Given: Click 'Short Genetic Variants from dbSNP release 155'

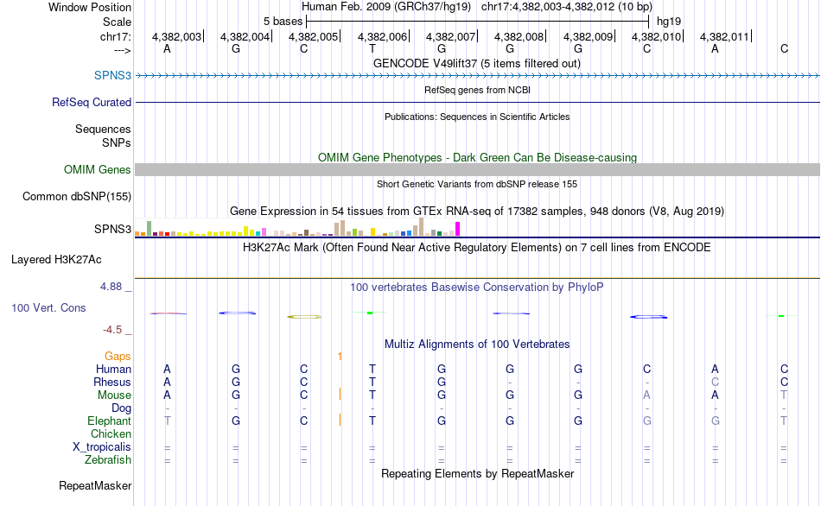Looking at the screenshot, I should click(477, 184).
